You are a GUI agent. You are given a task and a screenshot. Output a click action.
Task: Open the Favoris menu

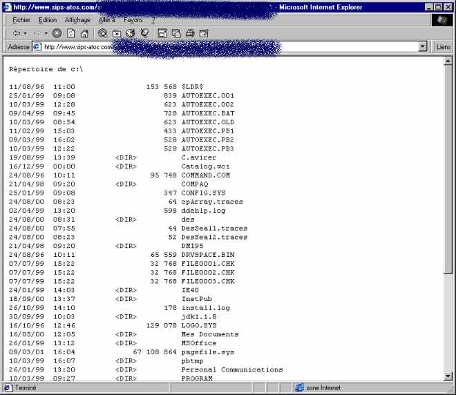[x=133, y=20]
